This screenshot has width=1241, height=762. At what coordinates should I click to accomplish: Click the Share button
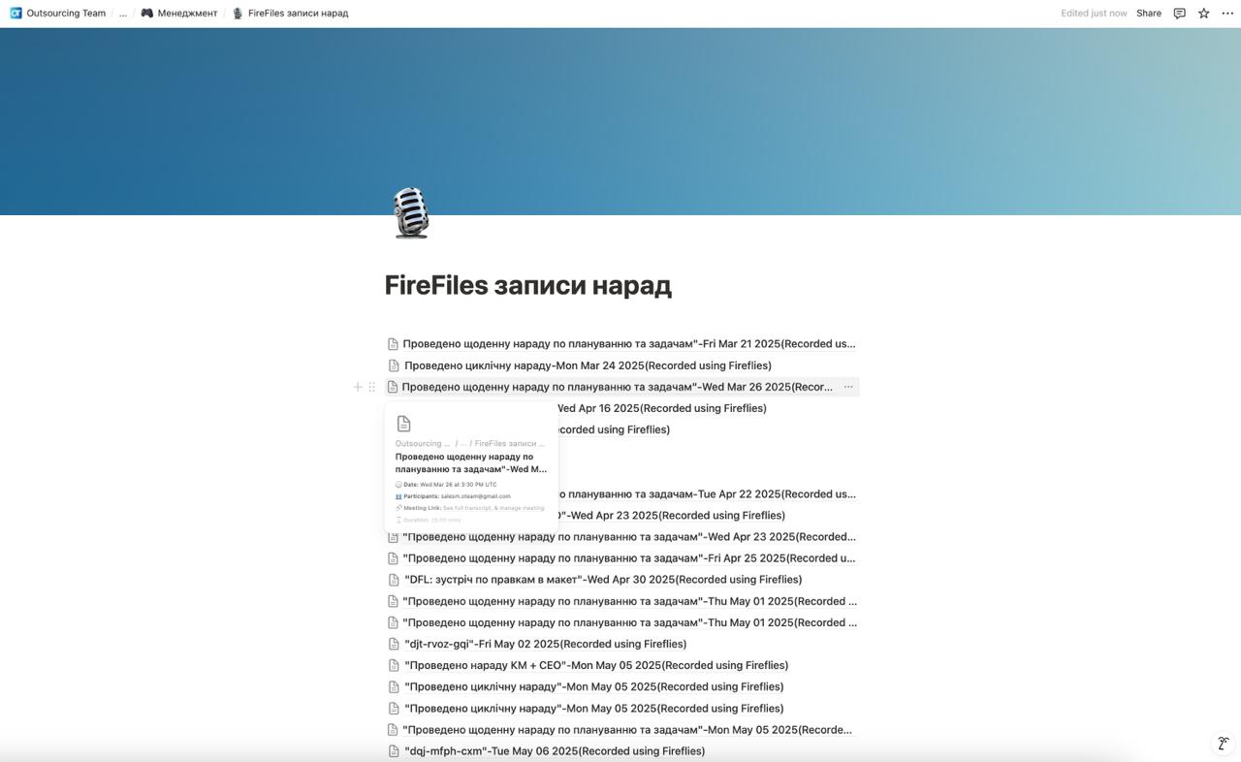[1148, 14]
